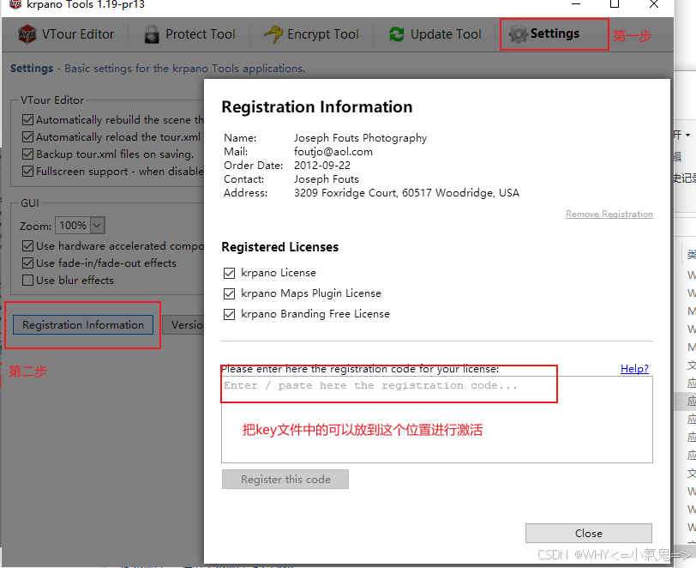Image resolution: width=696 pixels, height=568 pixels.
Task: Go to the Update Tool tab
Action: point(435,34)
